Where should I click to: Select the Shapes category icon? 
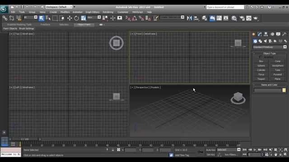click(x=260, y=41)
